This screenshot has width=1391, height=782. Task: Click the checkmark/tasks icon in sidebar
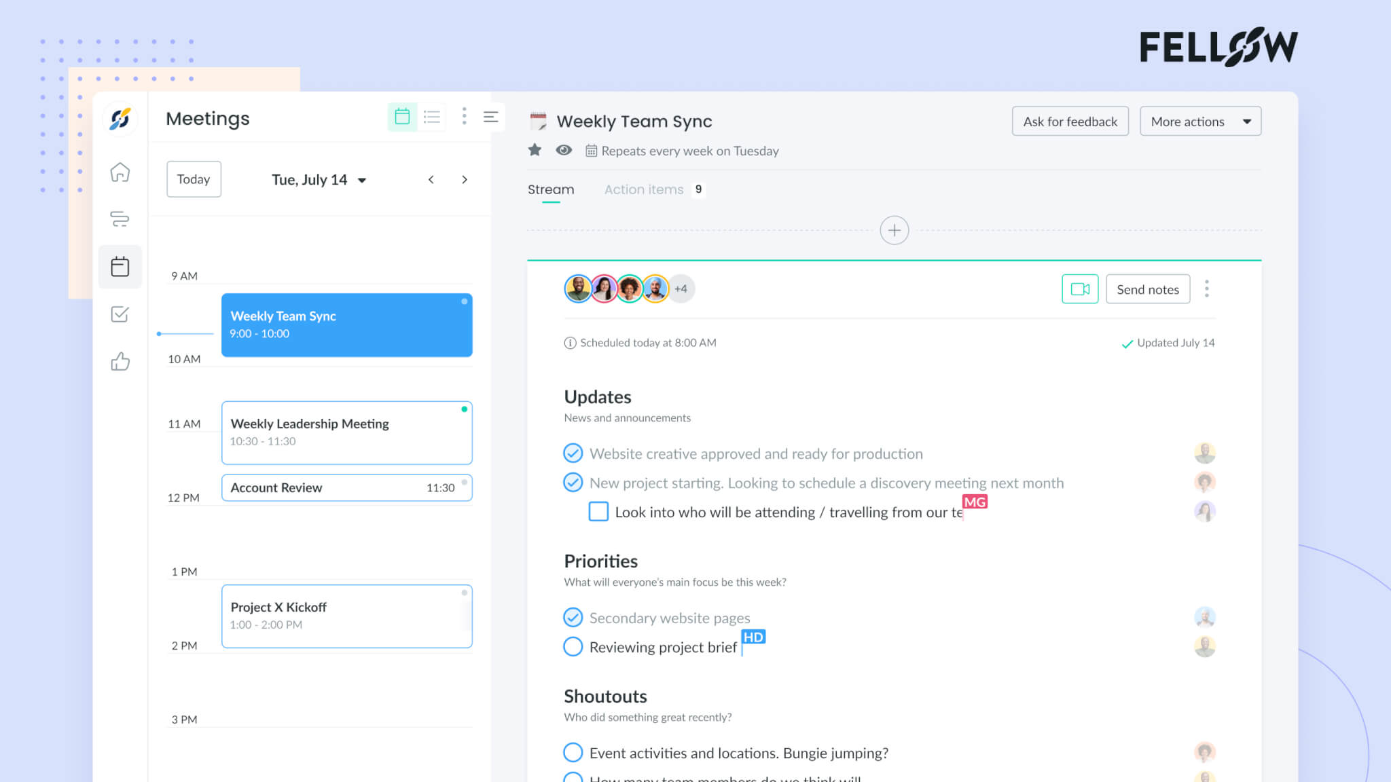[120, 314]
